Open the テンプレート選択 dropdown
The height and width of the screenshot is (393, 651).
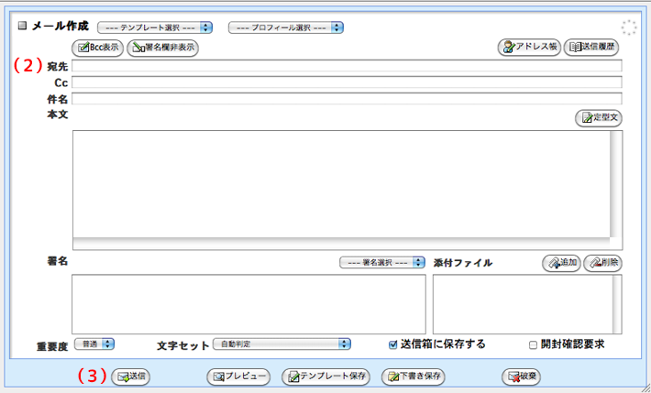click(x=155, y=27)
